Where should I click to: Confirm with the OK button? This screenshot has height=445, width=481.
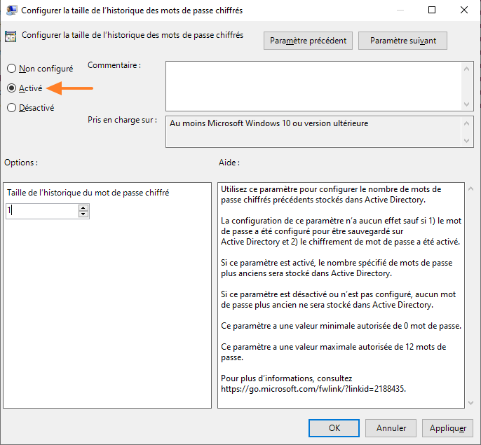tap(334, 427)
